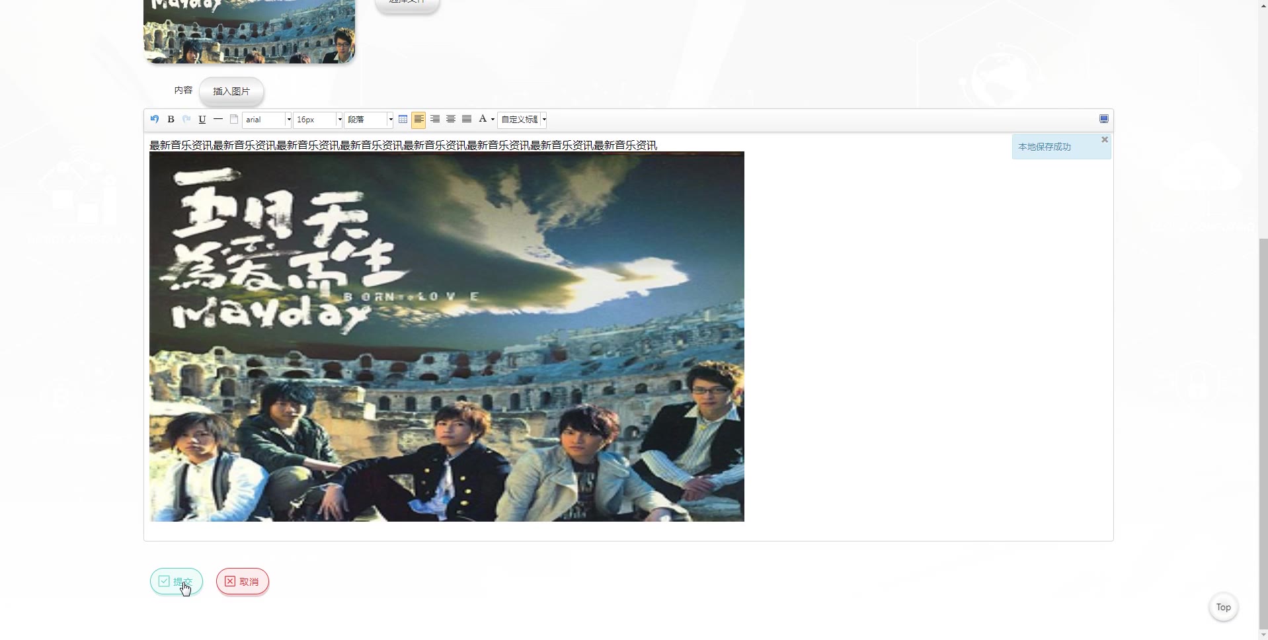1268x640 pixels.
Task: Undo the last edit in the editor
Action: point(155,120)
